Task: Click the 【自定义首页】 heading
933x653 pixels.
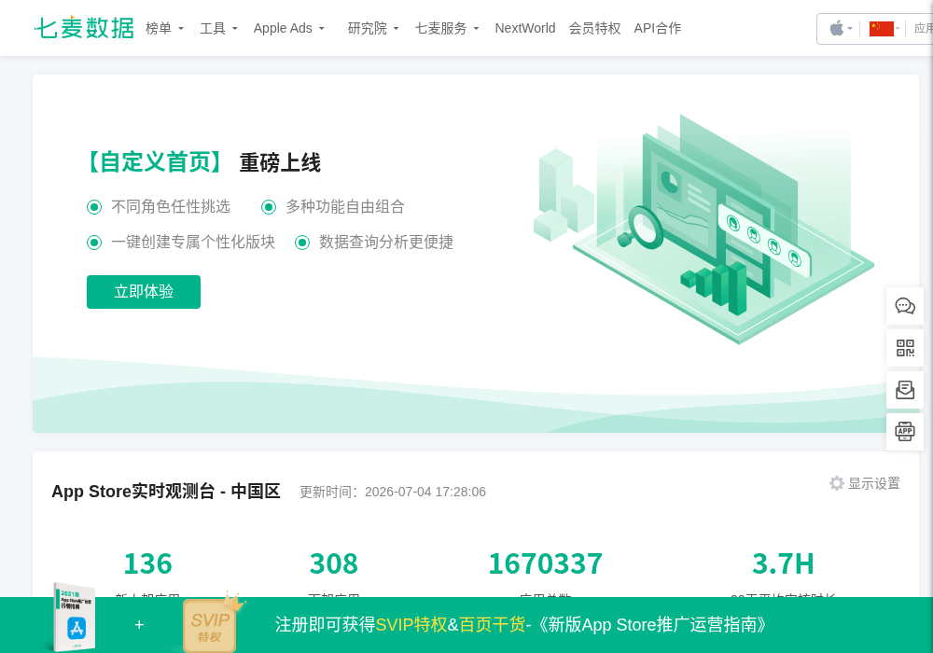Action: (x=155, y=161)
